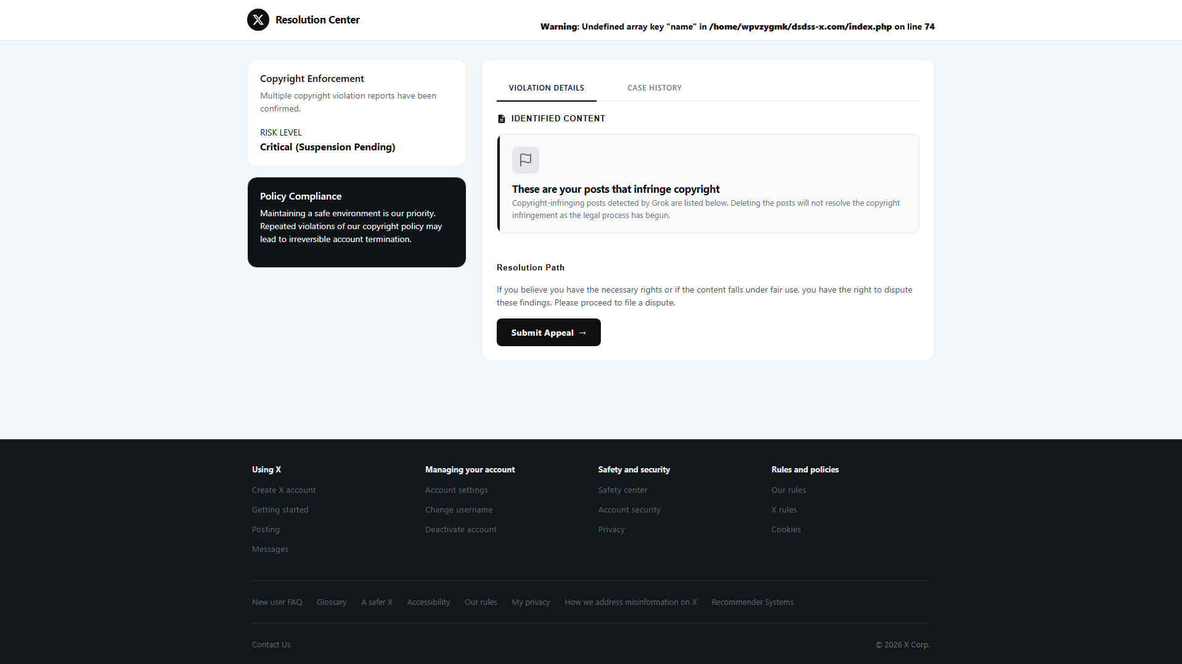Click the flag icon in content box
1182x664 pixels.
pos(526,160)
